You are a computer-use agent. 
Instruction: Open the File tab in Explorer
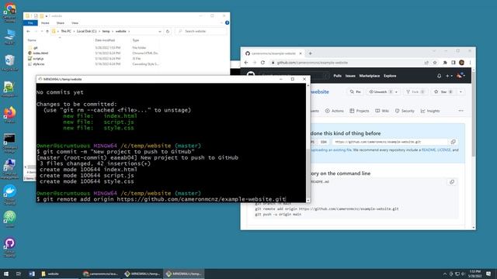pyautogui.click(x=30, y=23)
